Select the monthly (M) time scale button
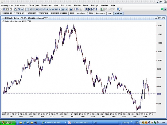 tap(66, 9)
